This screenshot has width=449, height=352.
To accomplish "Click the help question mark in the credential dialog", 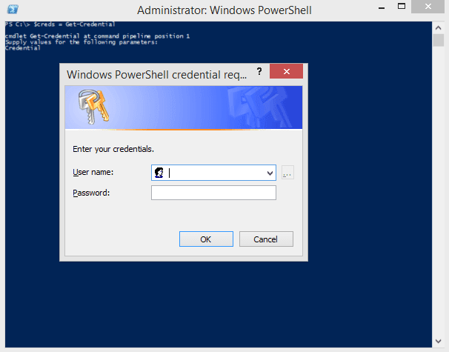I will [x=259, y=71].
